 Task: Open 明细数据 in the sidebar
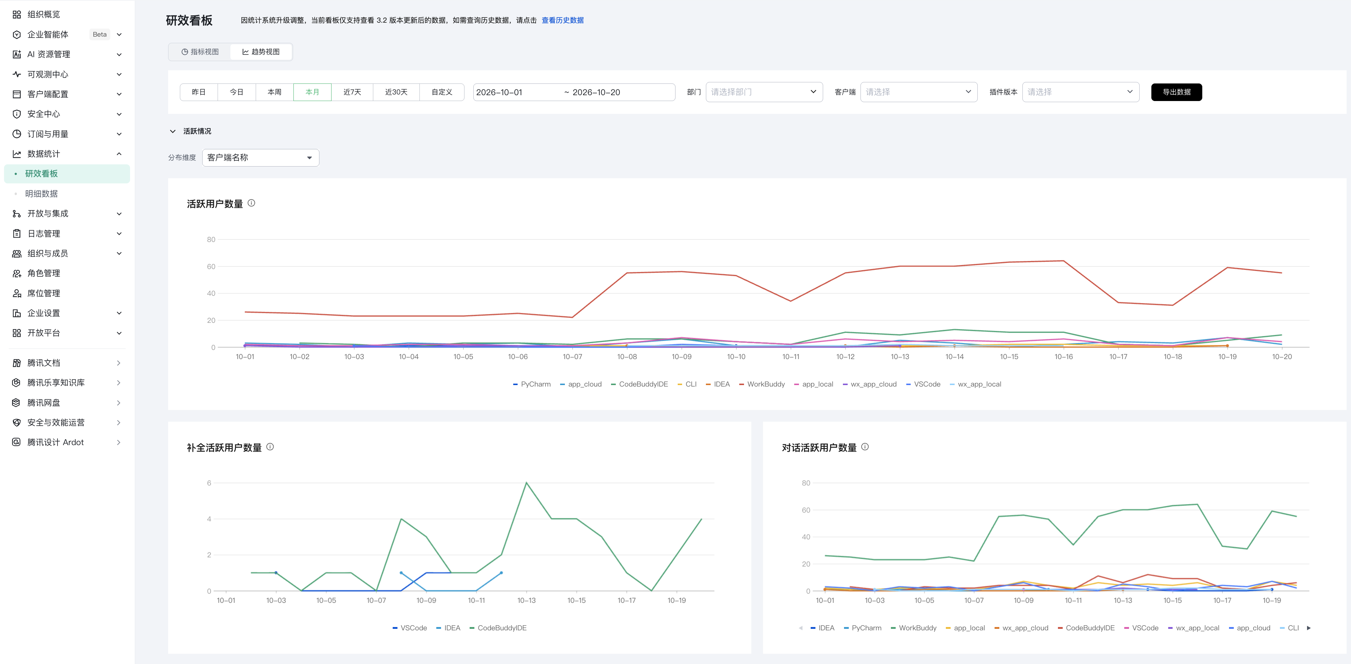tap(41, 194)
